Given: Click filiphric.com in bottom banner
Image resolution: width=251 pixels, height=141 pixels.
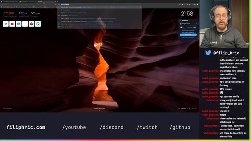Looking at the screenshot, I should click(26, 127).
